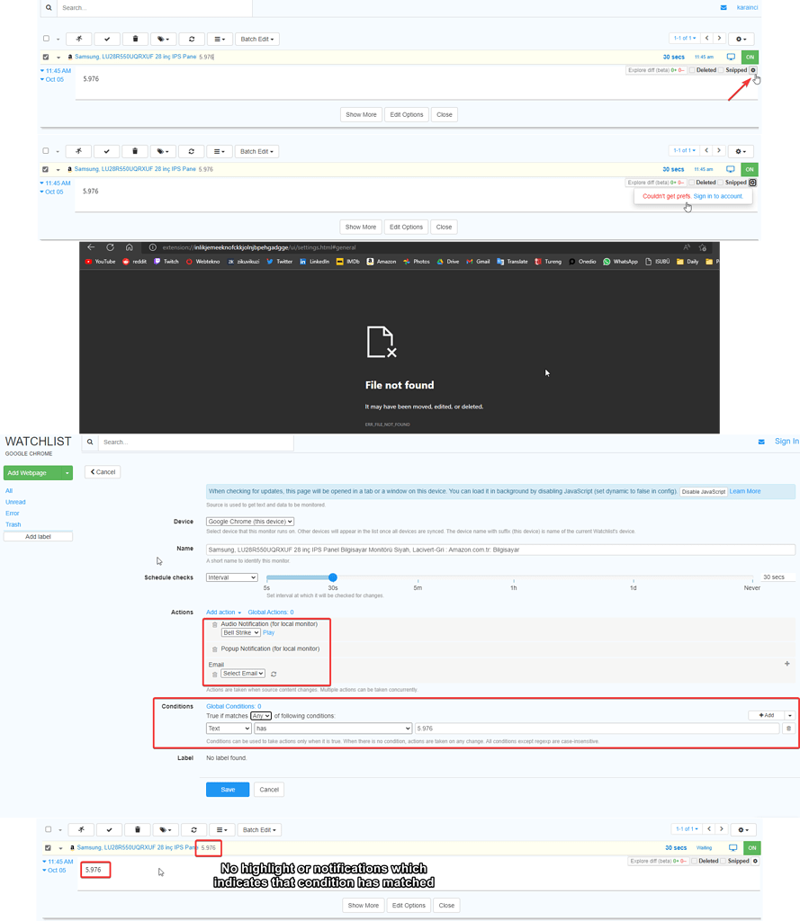Tick the Snipped checkbox in the list showing Waiting
This screenshot has height=921, width=800.
(724, 861)
